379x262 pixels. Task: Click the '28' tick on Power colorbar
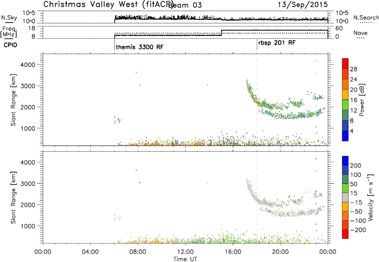(353, 69)
